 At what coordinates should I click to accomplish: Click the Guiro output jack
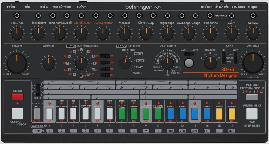coord(231,16)
